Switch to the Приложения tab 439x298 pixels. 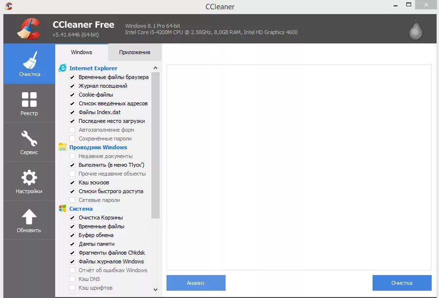[133, 52]
